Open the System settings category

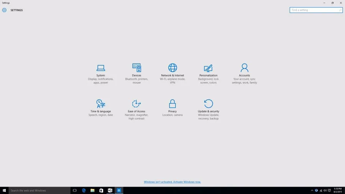click(100, 74)
